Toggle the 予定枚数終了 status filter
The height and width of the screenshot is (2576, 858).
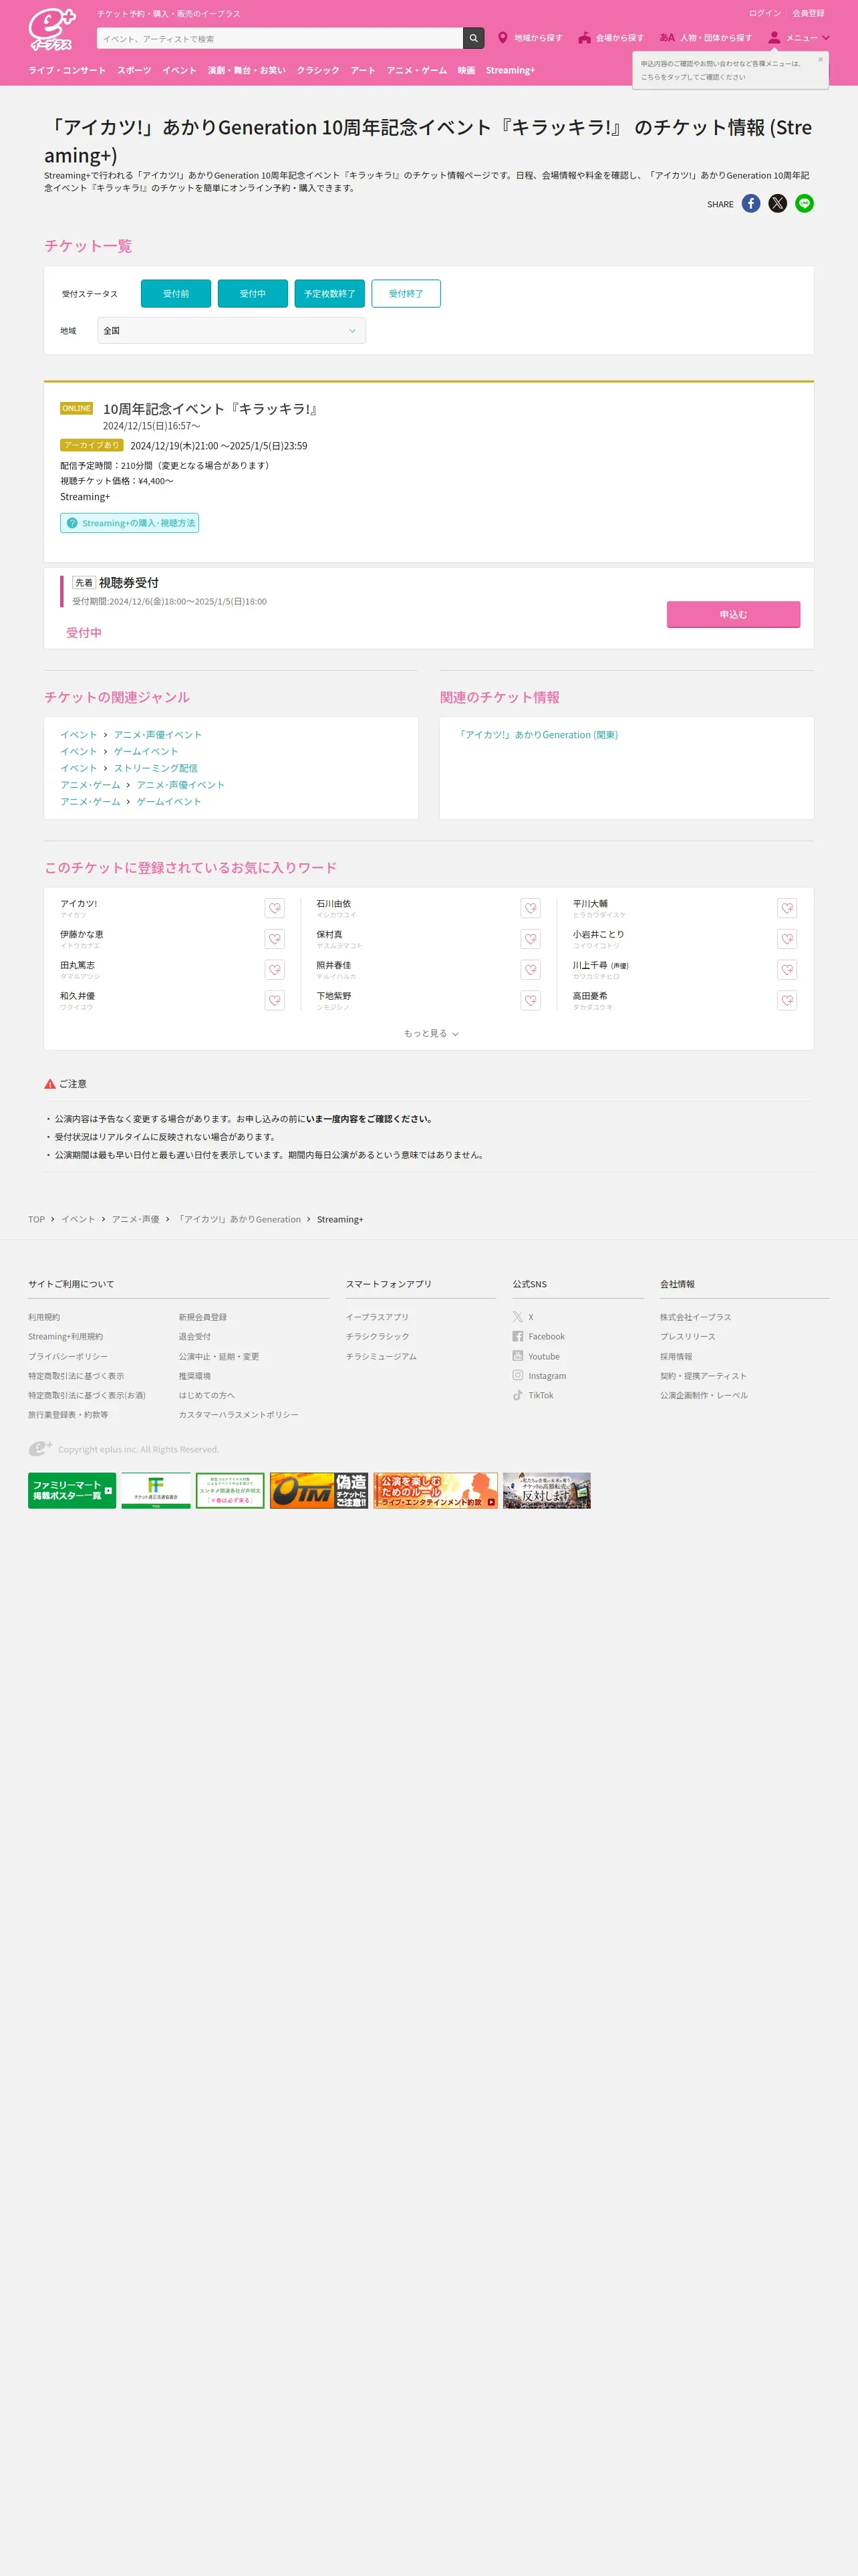329,294
